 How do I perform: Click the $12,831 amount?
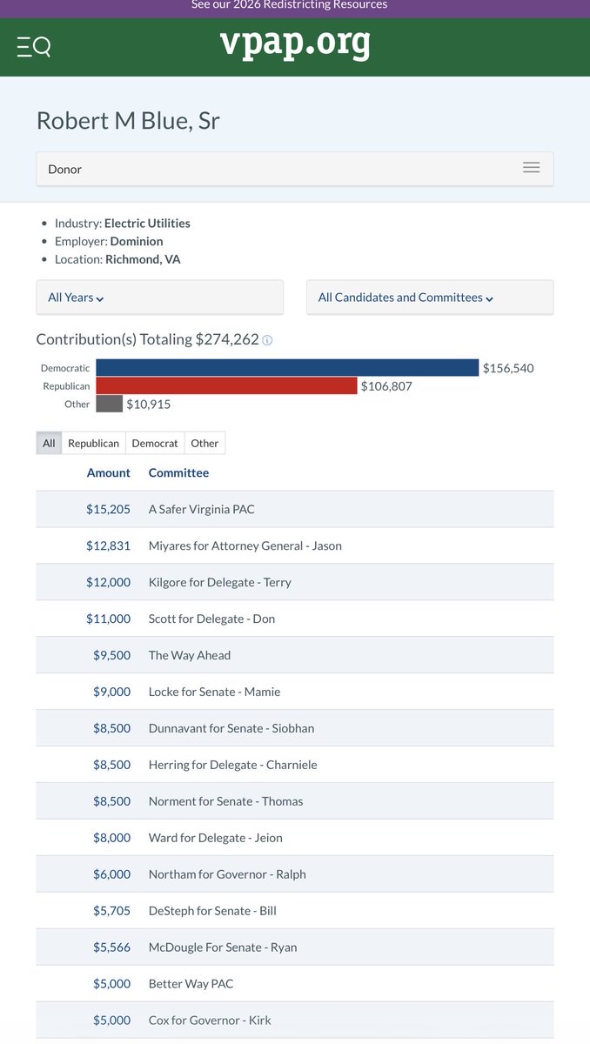[108, 545]
